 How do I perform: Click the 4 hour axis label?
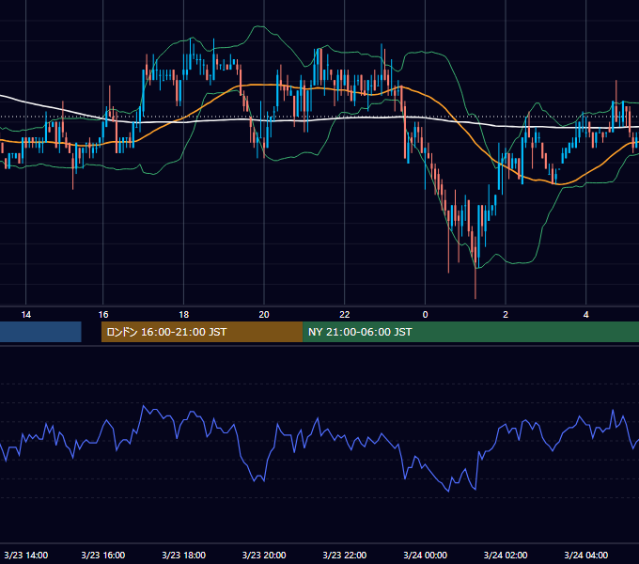pos(586,315)
